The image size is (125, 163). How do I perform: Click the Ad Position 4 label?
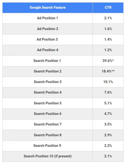click(x=47, y=50)
